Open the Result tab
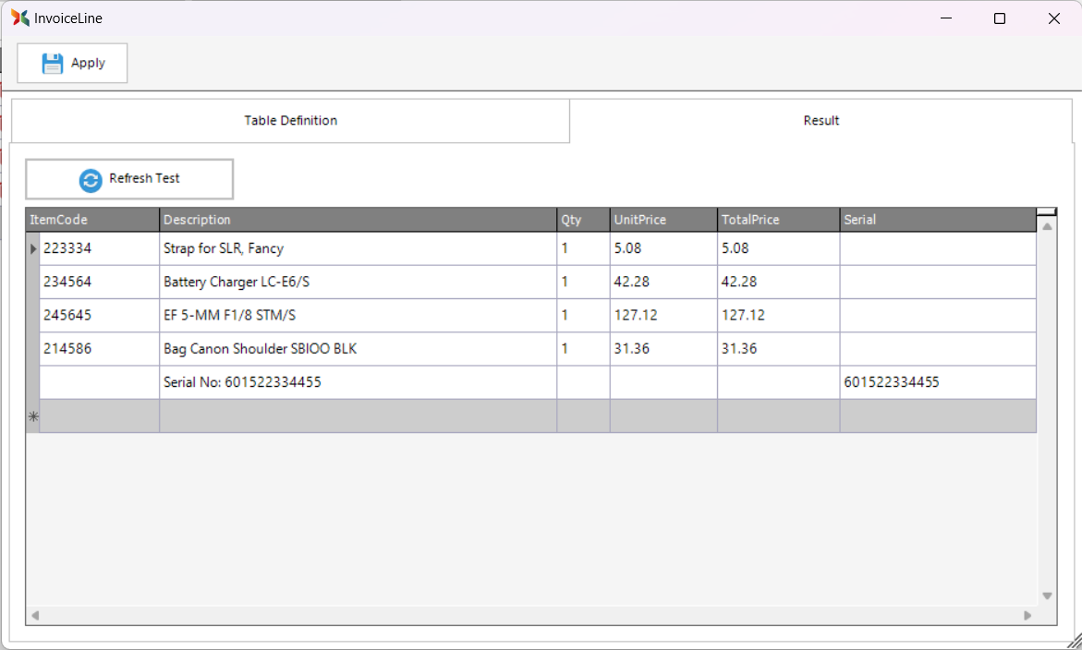The width and height of the screenshot is (1082, 650). coord(821,121)
